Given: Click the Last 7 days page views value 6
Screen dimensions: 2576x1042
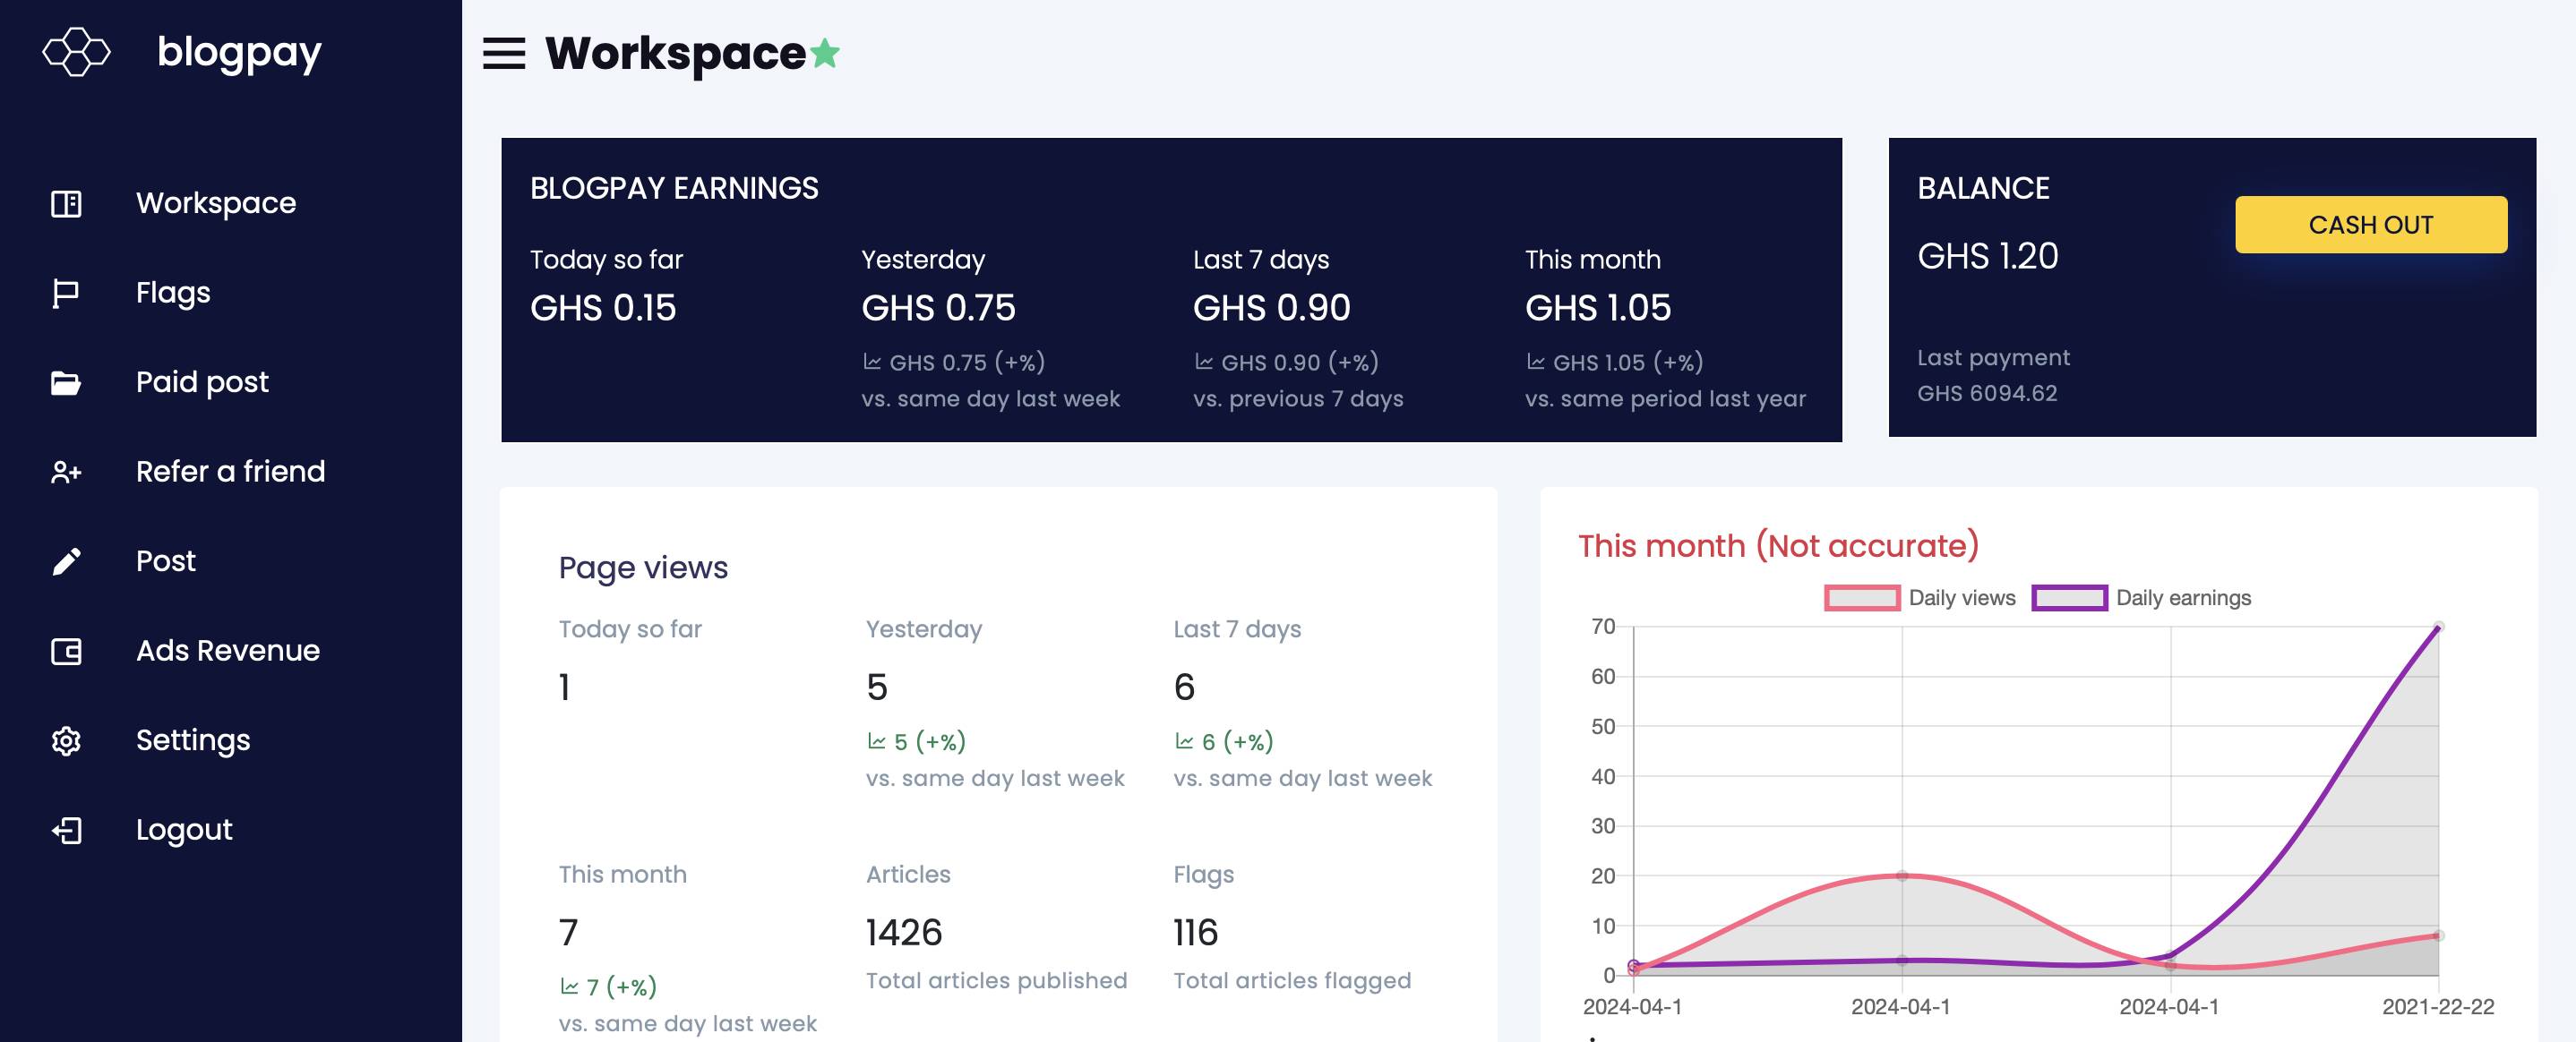Looking at the screenshot, I should pos(1184,688).
